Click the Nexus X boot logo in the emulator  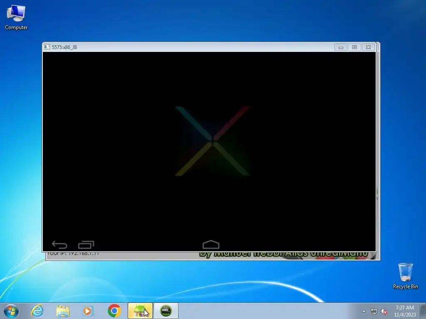(212, 141)
